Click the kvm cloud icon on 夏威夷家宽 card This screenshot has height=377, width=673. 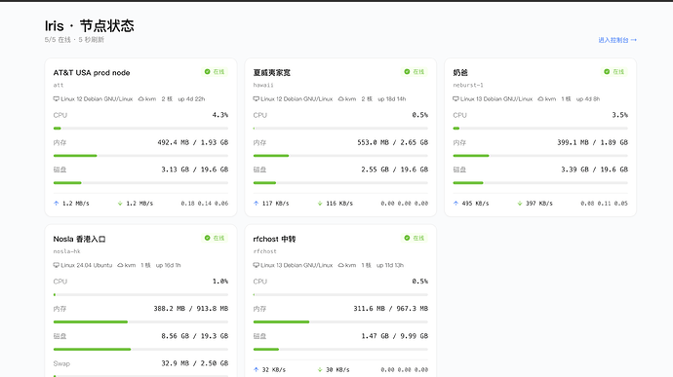340,99
